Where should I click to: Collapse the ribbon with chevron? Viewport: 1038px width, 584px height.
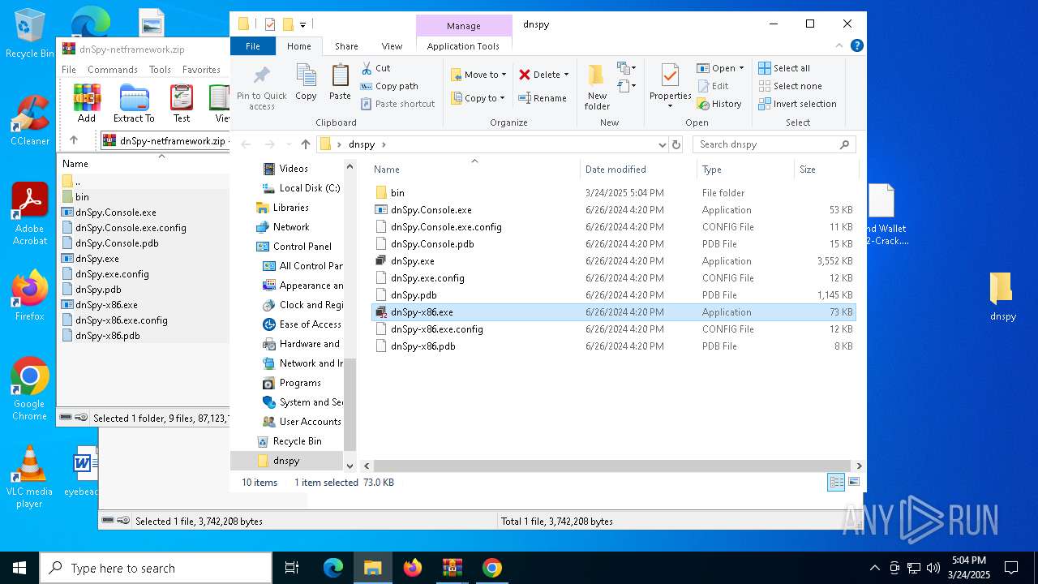click(x=839, y=46)
